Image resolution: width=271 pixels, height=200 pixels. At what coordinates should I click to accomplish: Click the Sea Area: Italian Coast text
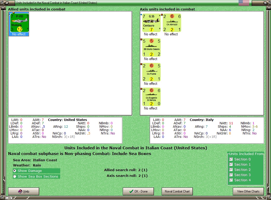[x=35, y=160]
